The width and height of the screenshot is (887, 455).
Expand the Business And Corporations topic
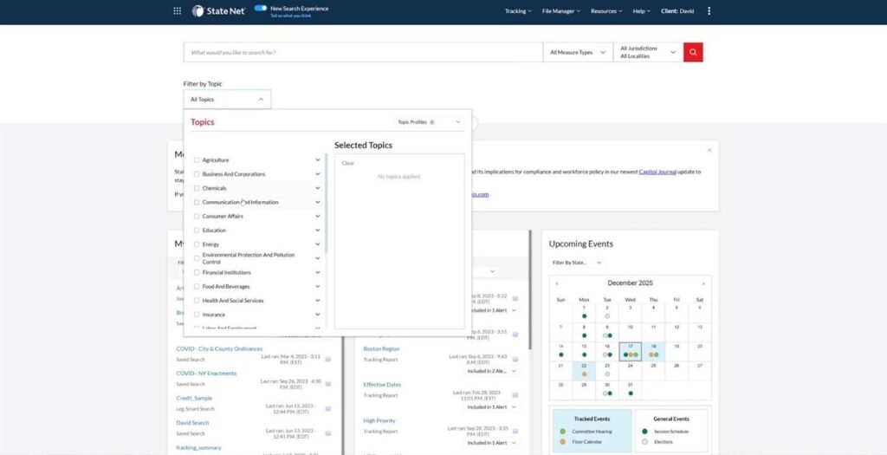318,174
